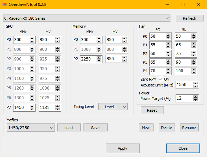
Task: Toggle the GPU P4 state label
Action: pos(9,78)
